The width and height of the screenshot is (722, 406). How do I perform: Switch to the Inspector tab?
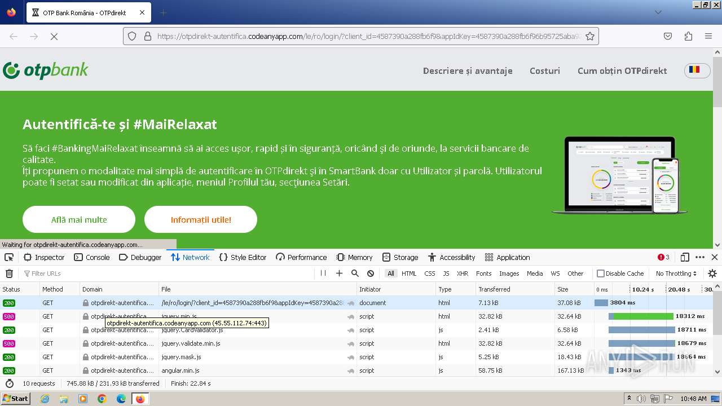(44, 257)
